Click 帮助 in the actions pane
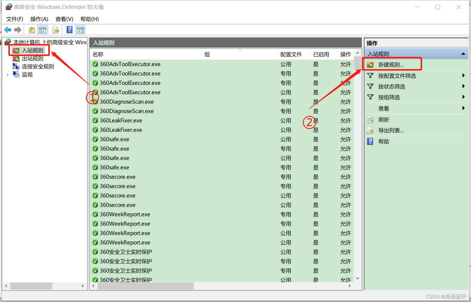The image size is (471, 302). (384, 141)
